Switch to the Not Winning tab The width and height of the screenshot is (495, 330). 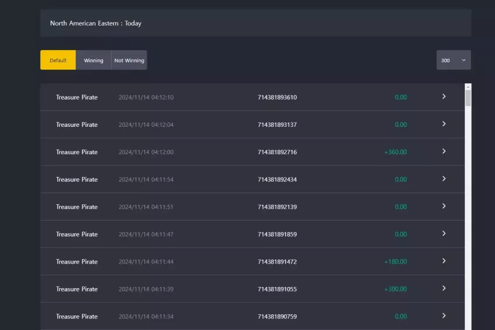tap(129, 60)
